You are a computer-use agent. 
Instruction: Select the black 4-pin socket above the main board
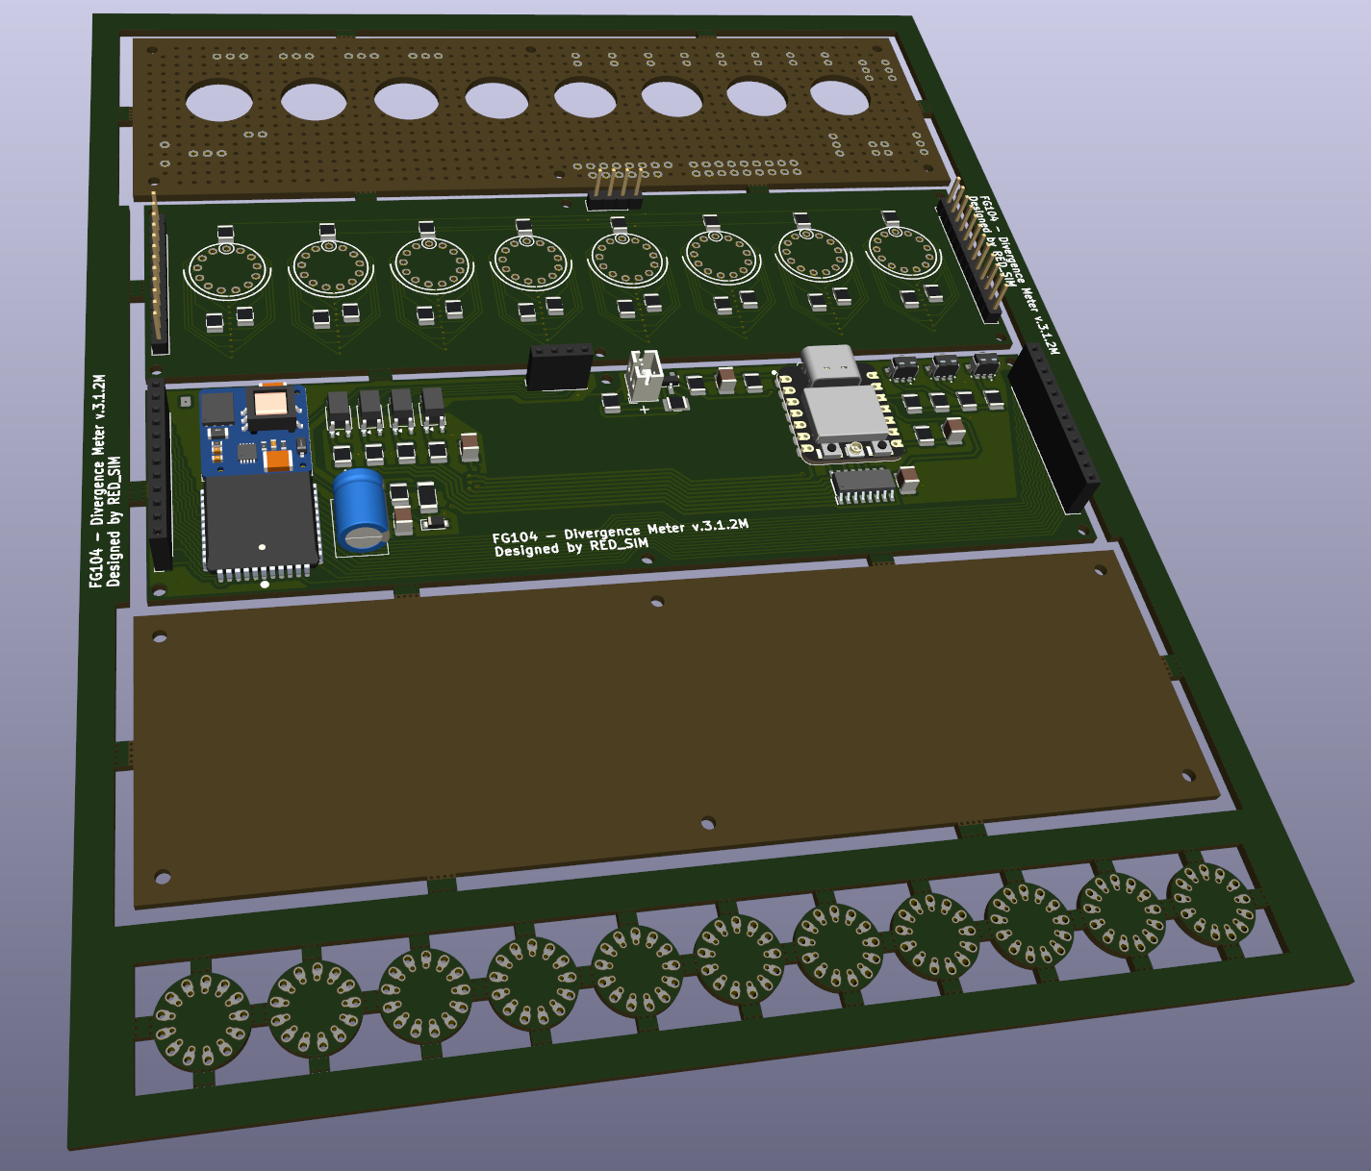pyautogui.click(x=558, y=366)
